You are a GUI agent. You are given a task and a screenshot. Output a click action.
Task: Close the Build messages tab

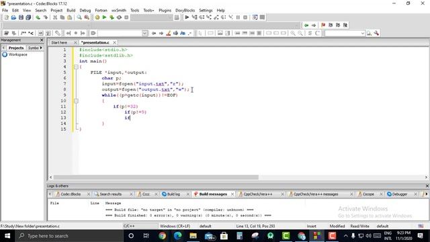(x=232, y=194)
